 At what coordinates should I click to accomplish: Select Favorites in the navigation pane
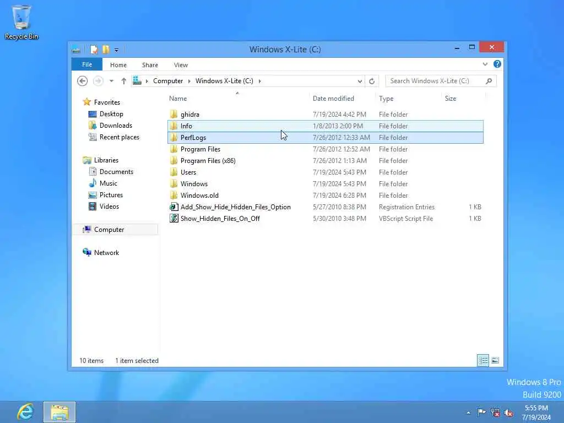(x=107, y=102)
